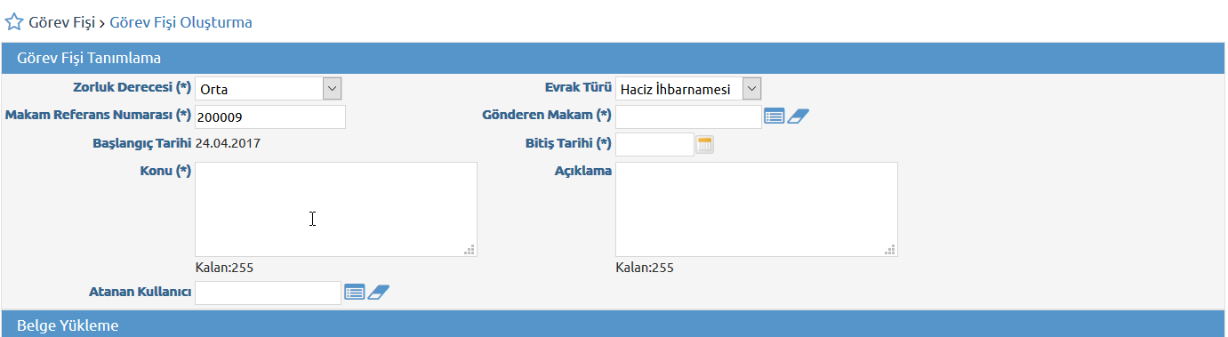This screenshot has width=1228, height=337.
Task: Click the Evrak Türü label
Action: [578, 87]
